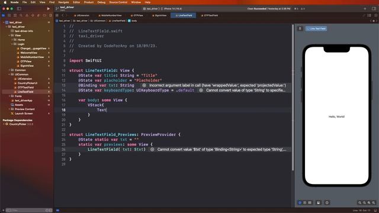Open the breakpoint navigator icon
The height and width of the screenshot is (213, 379).
coord(44,15)
